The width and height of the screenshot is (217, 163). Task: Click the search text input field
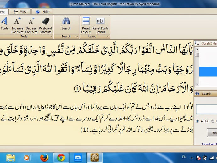[207, 109]
